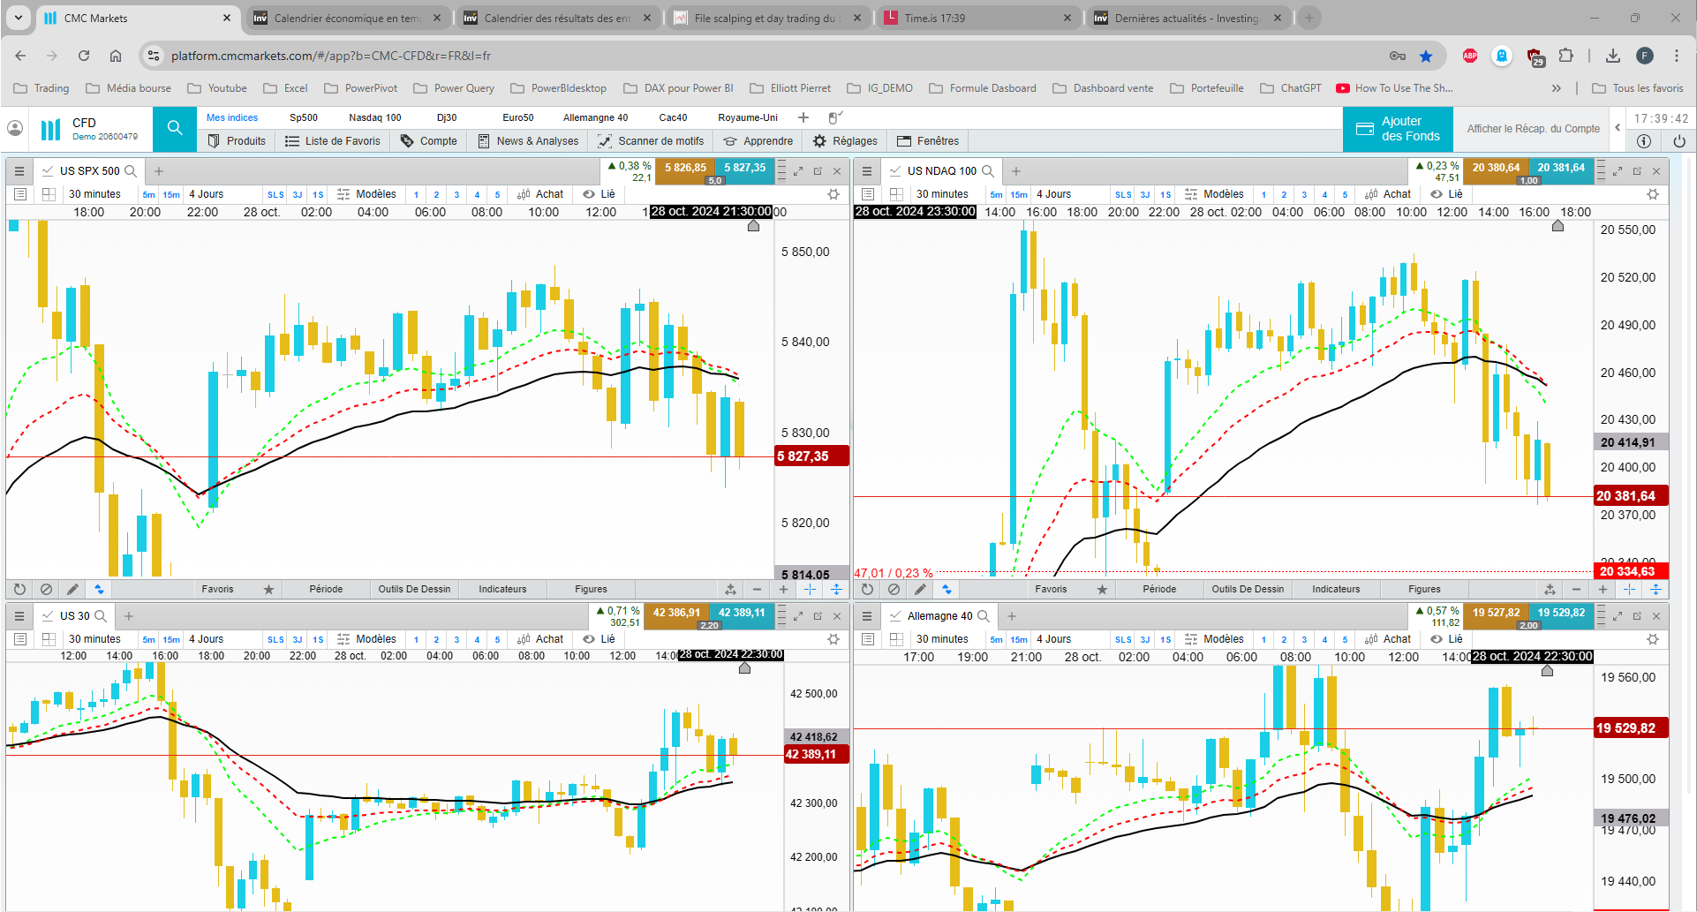The height and width of the screenshot is (912, 1697).
Task: Switch to the Time.is browser tab
Action: [977, 18]
